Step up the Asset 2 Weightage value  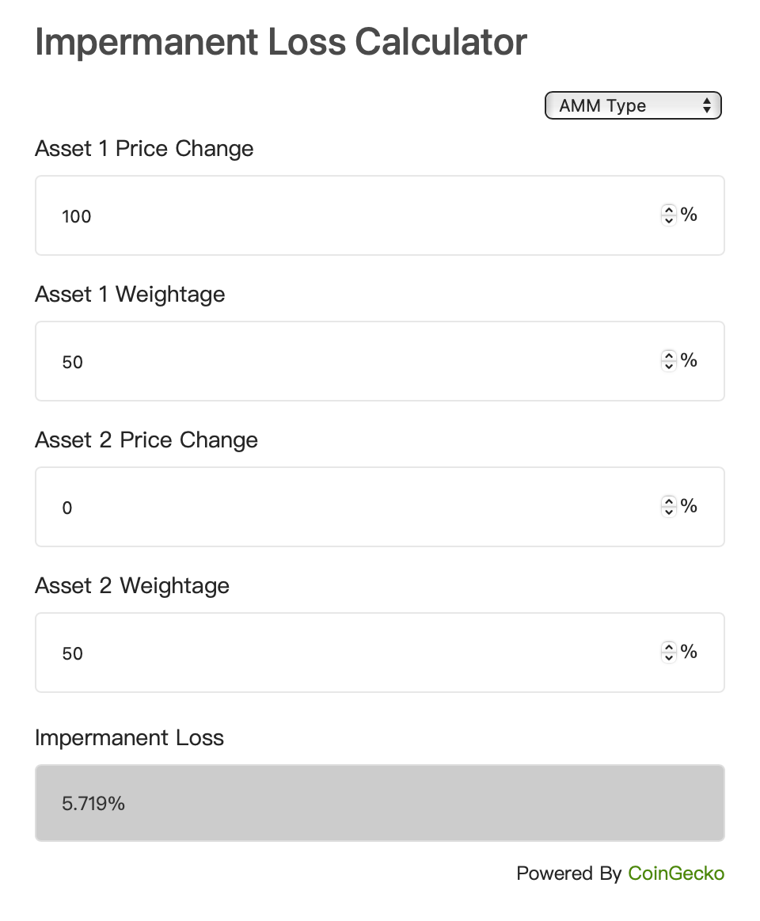click(668, 647)
